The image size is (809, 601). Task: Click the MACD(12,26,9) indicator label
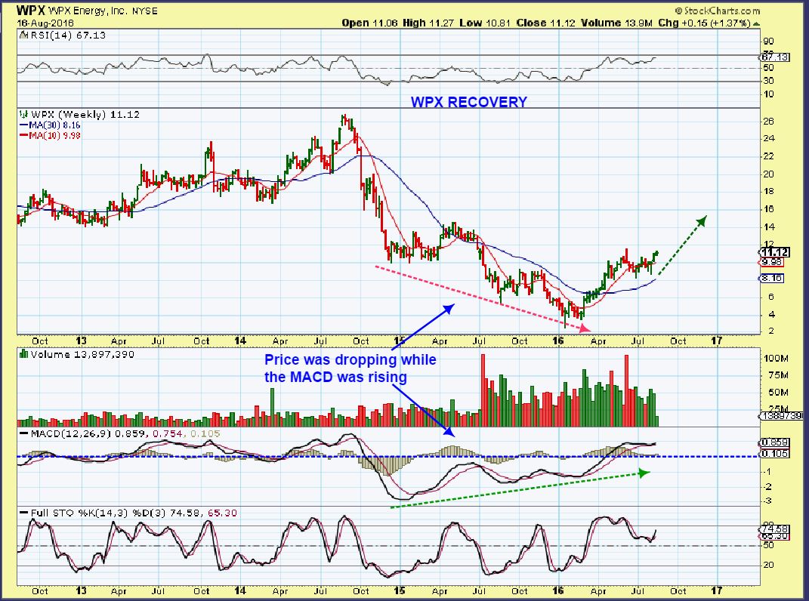click(x=71, y=434)
